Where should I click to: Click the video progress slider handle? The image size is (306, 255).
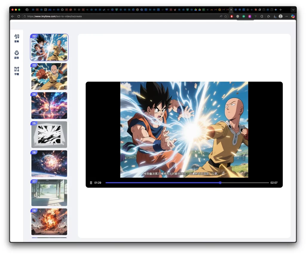pos(220,183)
